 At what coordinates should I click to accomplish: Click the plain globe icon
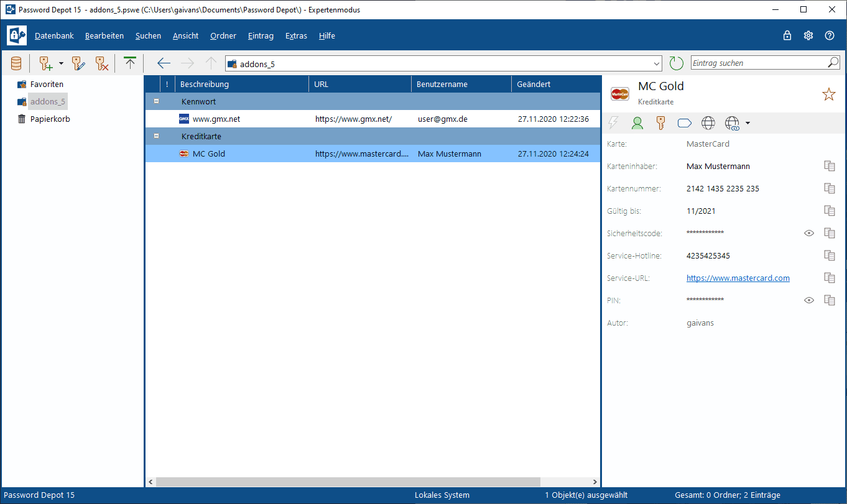tap(708, 123)
